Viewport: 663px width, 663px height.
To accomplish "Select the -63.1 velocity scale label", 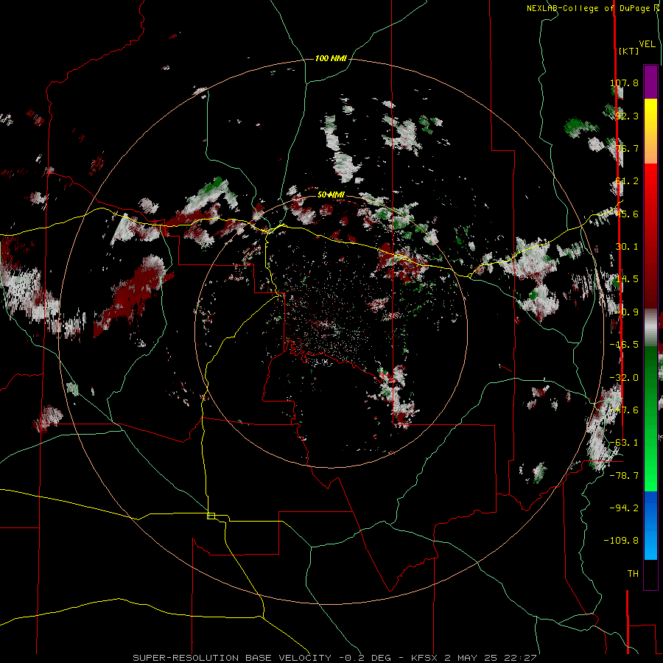I will coord(624,443).
